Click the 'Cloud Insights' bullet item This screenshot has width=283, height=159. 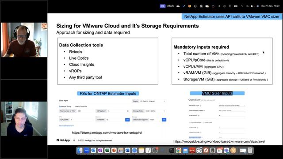click(81, 64)
